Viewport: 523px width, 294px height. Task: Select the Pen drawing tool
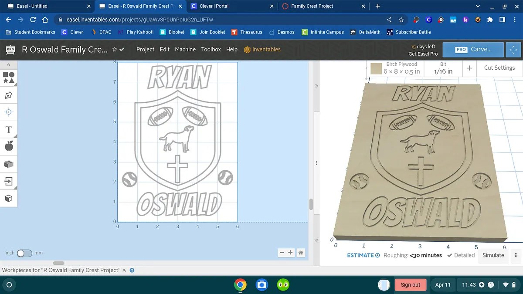coord(9,95)
